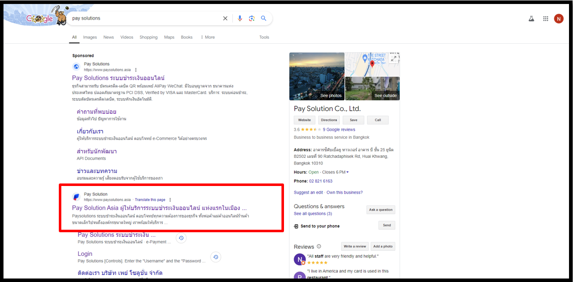Open the Tools search options
This screenshot has width=573, height=282.
point(264,37)
